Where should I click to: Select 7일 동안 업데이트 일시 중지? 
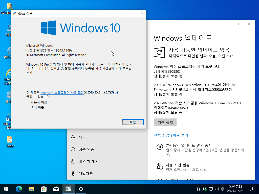pos(200,150)
